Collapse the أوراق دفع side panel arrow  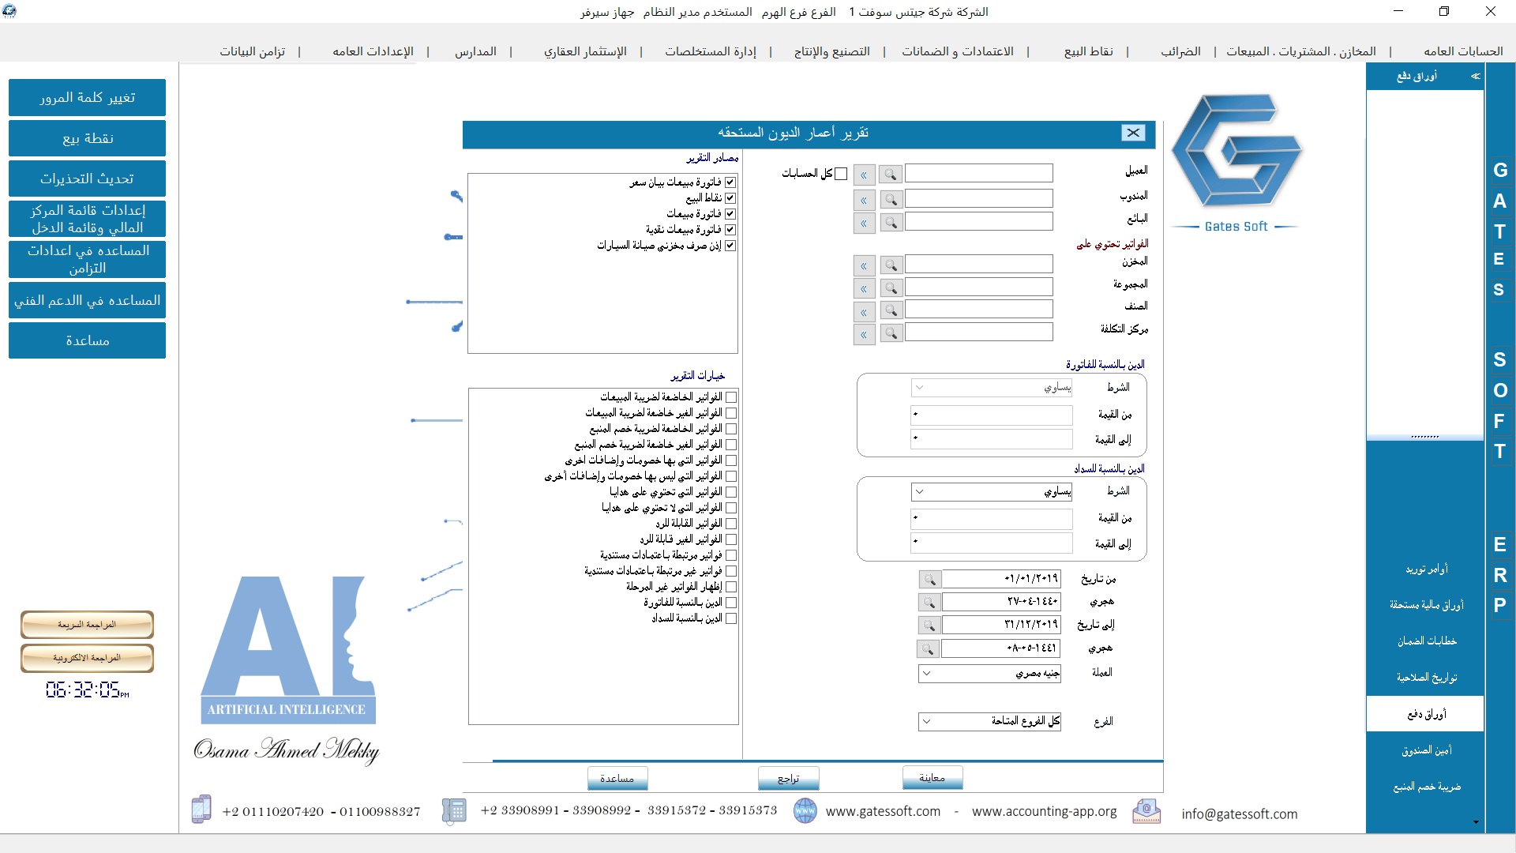click(x=1475, y=77)
